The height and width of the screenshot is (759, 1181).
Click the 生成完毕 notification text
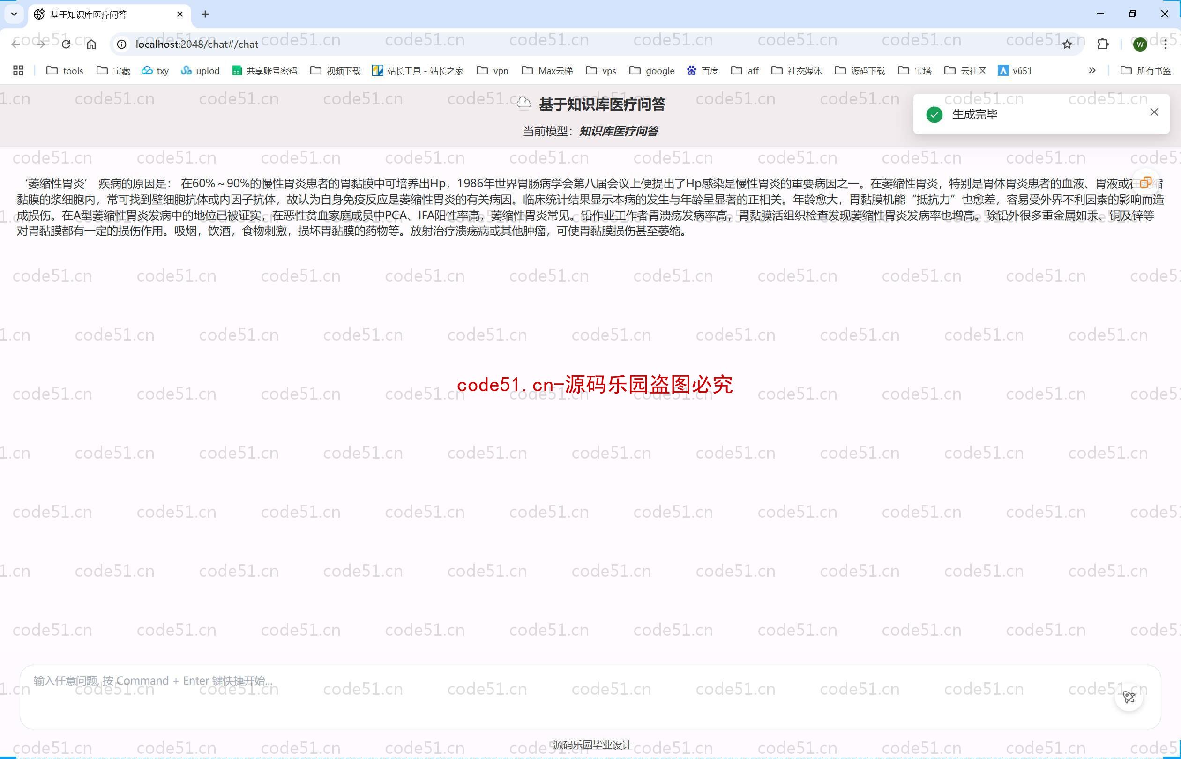point(974,114)
